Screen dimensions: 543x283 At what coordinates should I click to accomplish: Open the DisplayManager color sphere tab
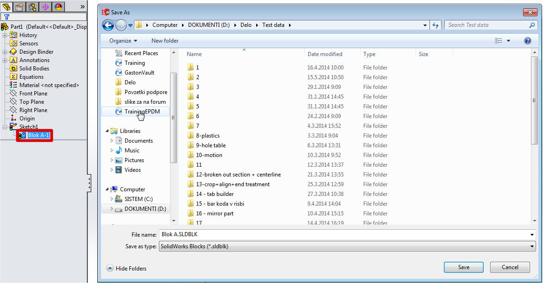[58, 6]
